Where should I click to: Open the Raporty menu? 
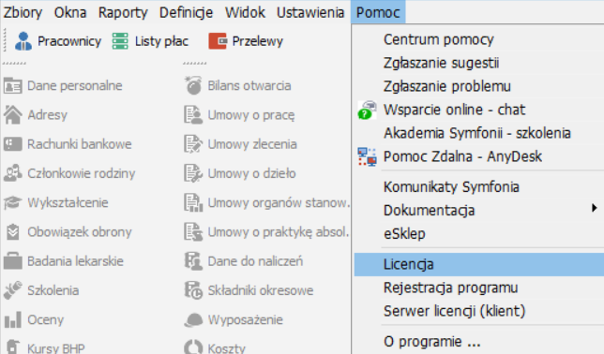click(x=123, y=12)
